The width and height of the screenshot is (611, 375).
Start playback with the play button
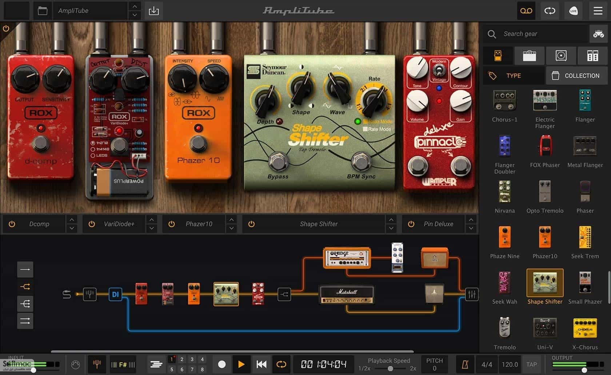pyautogui.click(x=241, y=364)
